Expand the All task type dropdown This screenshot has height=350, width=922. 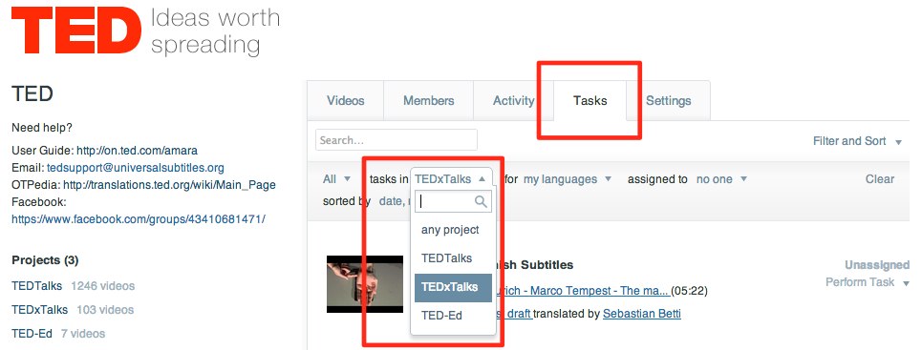pos(336,179)
